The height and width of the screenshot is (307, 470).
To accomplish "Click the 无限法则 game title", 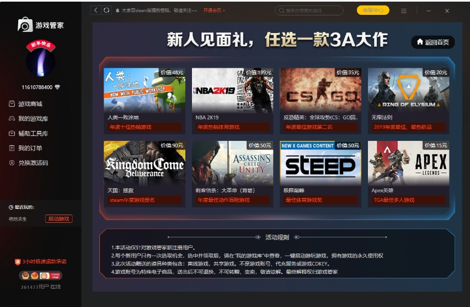I will (x=382, y=118).
